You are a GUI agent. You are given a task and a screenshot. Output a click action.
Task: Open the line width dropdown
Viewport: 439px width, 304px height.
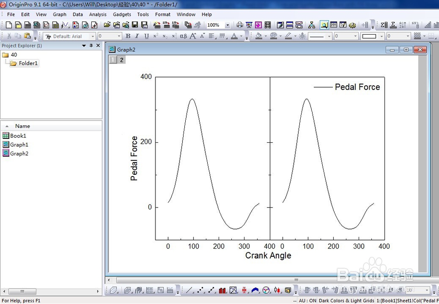[x=355, y=36]
